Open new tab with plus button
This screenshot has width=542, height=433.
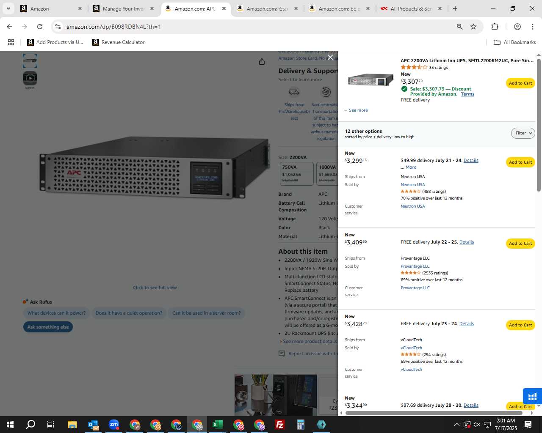point(455,8)
